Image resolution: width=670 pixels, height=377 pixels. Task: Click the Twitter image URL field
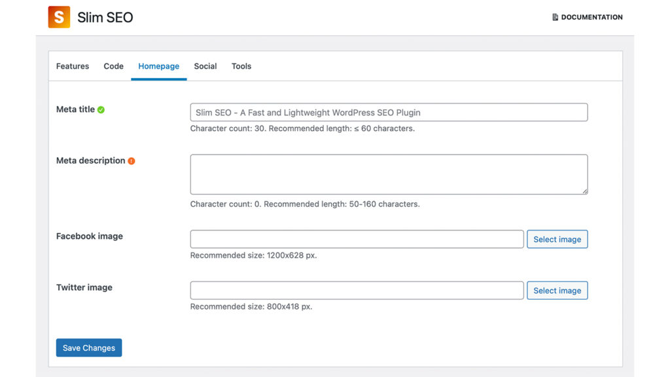357,291
